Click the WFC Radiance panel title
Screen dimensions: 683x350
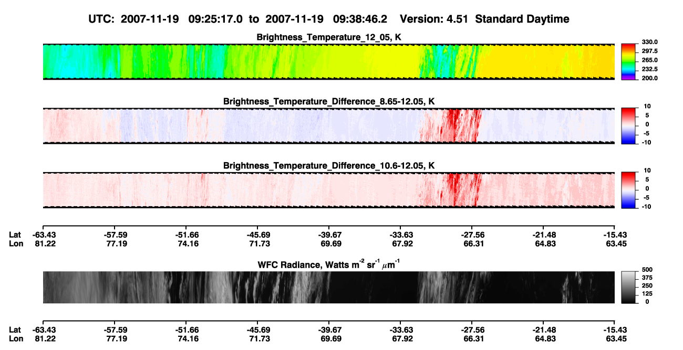[x=329, y=264]
